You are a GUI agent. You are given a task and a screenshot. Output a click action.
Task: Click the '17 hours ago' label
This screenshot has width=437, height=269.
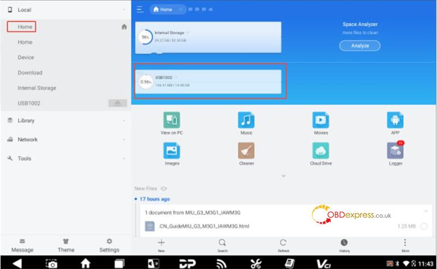(155, 199)
